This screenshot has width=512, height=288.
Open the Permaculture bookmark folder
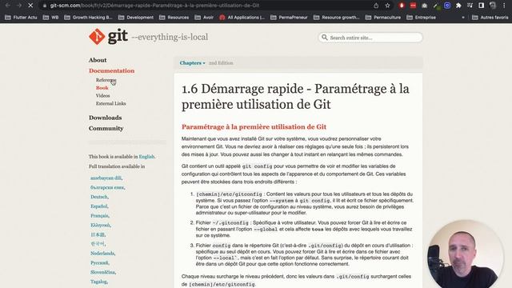coord(383,18)
